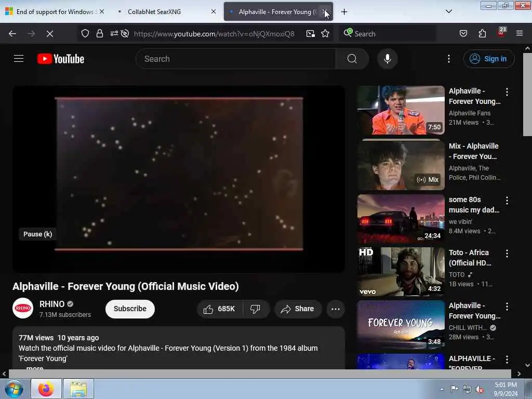
Task: List all tabs dropdown chevron
Action: click(448, 11)
